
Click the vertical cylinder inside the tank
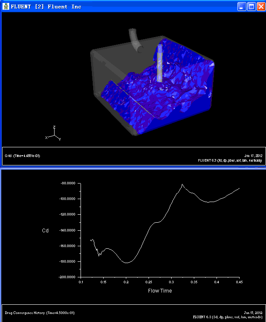(160, 64)
